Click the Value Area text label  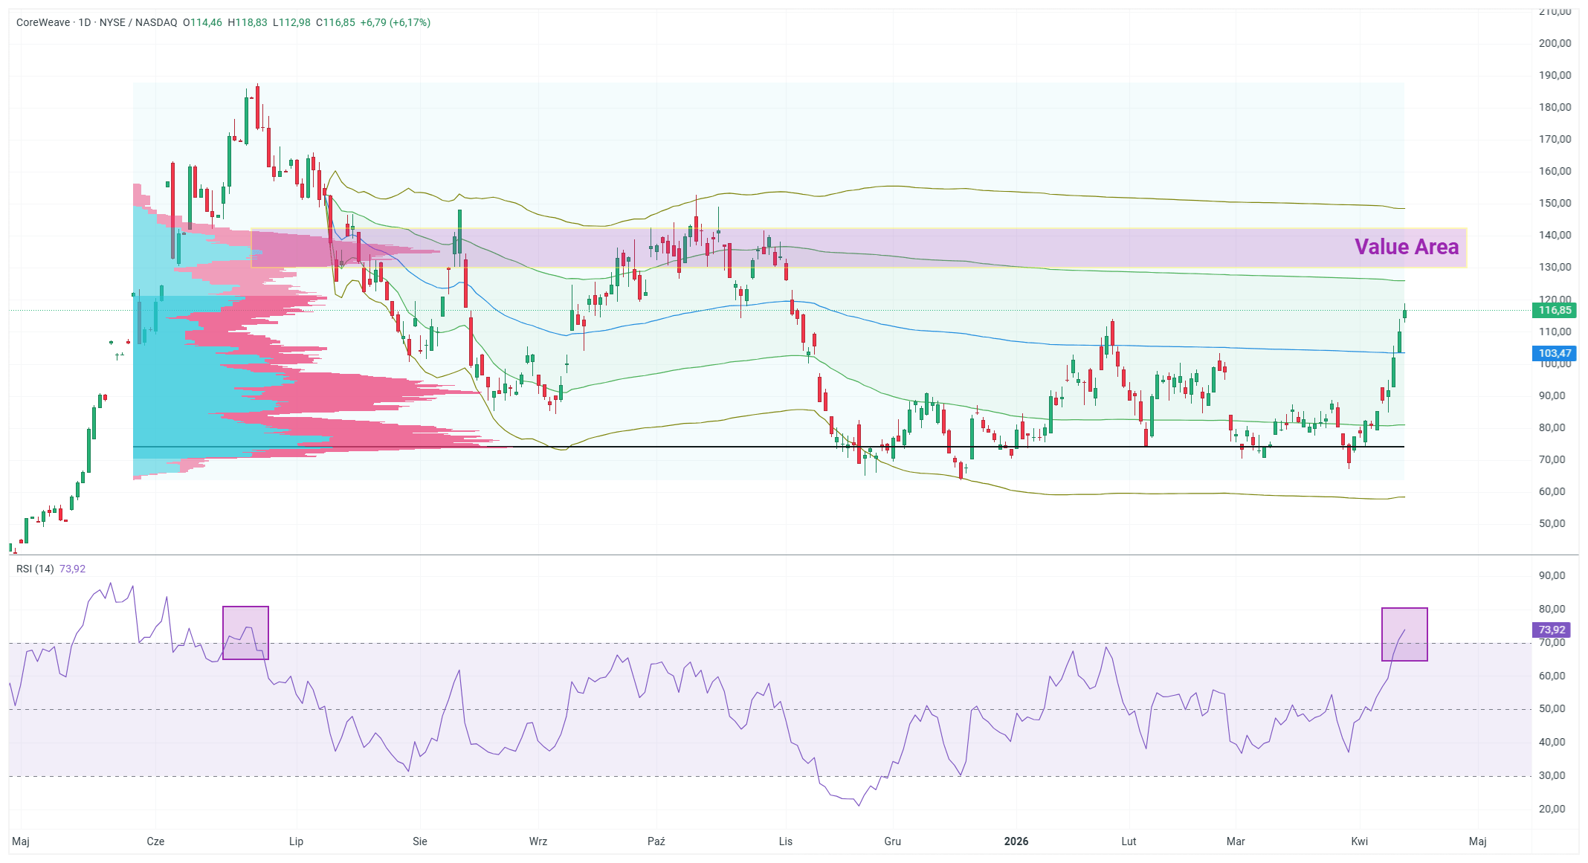coord(1406,247)
